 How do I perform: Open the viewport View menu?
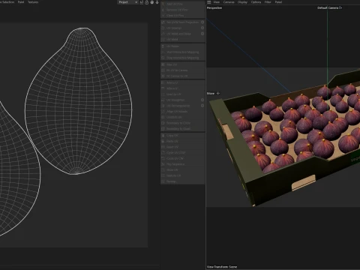(217, 2)
